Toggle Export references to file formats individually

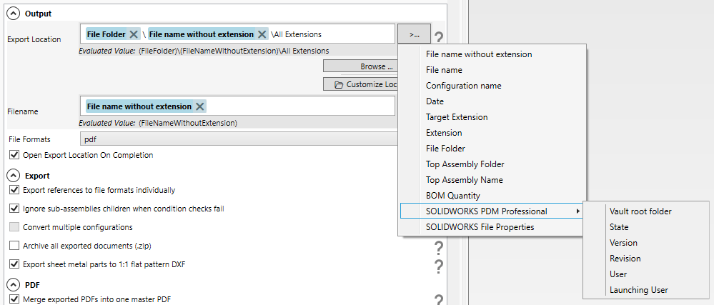click(14, 190)
